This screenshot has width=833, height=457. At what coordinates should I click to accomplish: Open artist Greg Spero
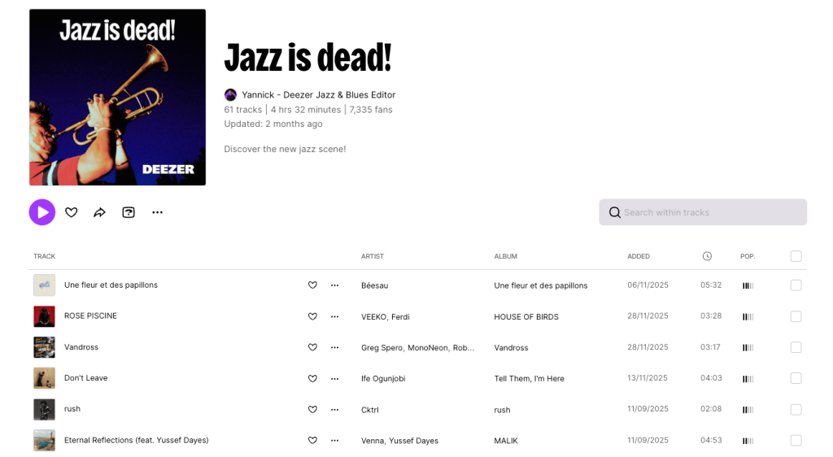pos(382,348)
